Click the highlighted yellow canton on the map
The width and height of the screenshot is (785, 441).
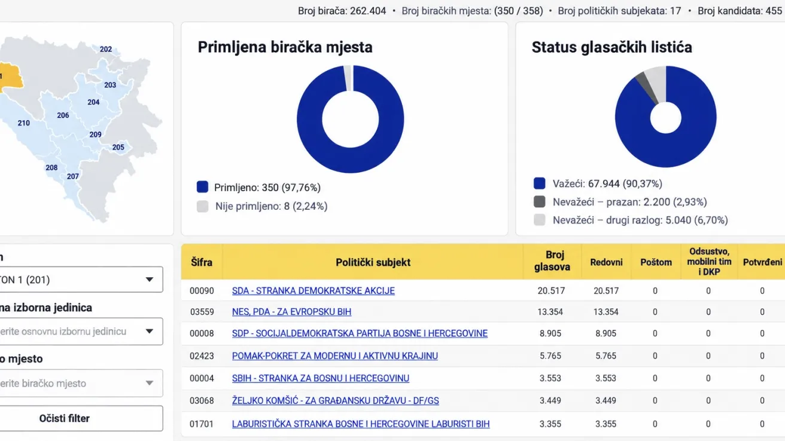point(10,76)
